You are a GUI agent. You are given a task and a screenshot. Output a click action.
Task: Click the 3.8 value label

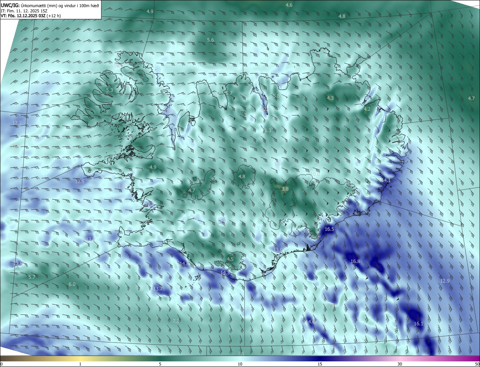pyautogui.click(x=285, y=189)
